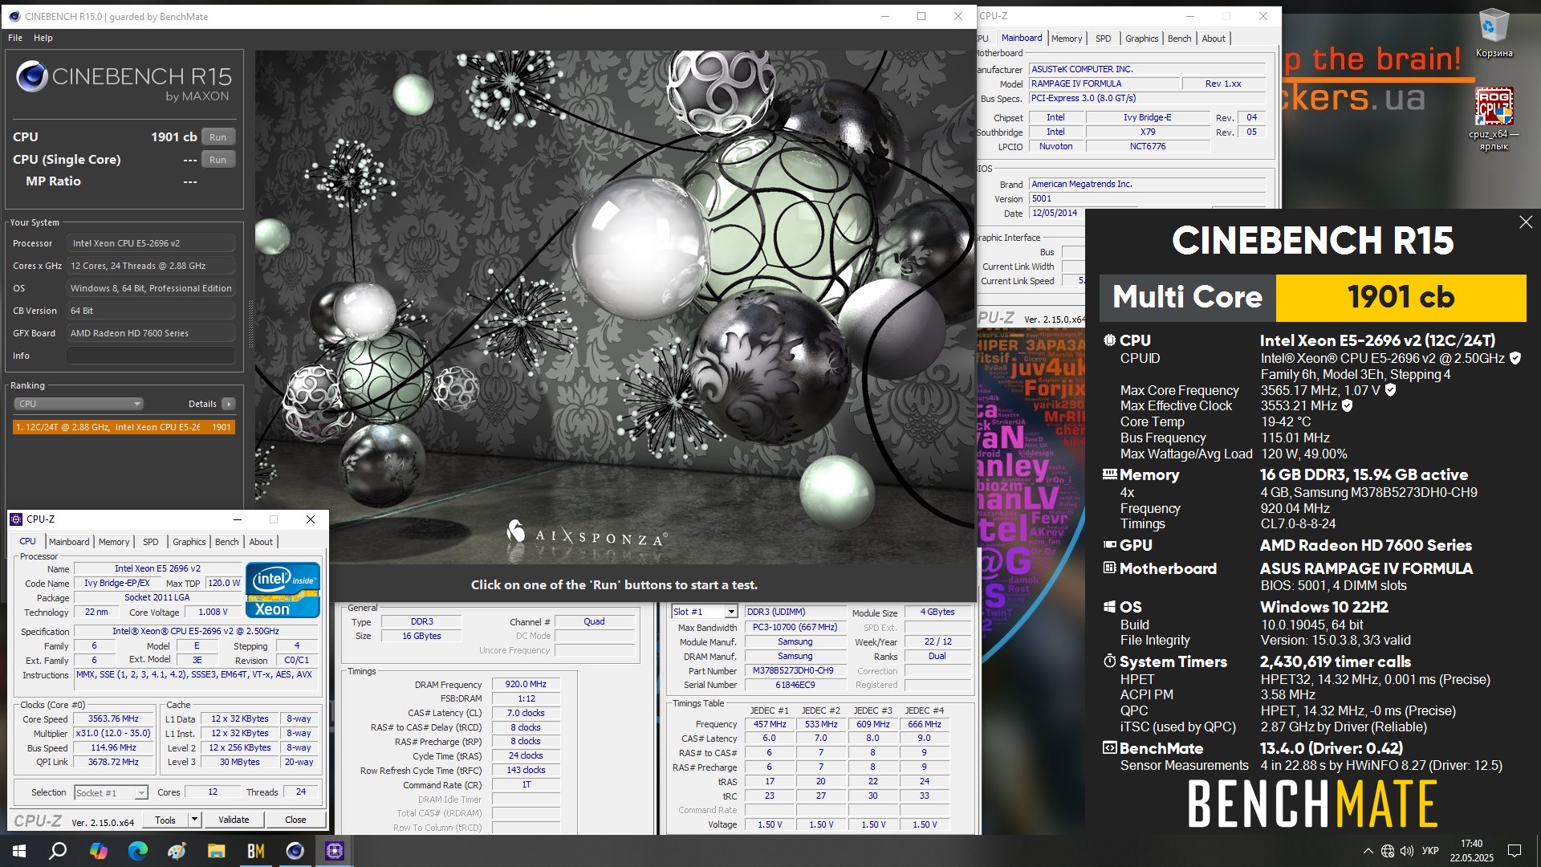This screenshot has height=867, width=1541.
Task: Open the taskbar clock and date
Action: point(1471,851)
